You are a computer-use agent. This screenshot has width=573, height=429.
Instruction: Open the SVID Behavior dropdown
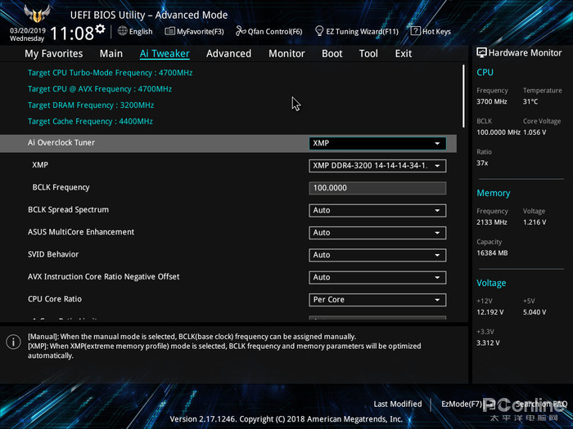[x=377, y=255]
